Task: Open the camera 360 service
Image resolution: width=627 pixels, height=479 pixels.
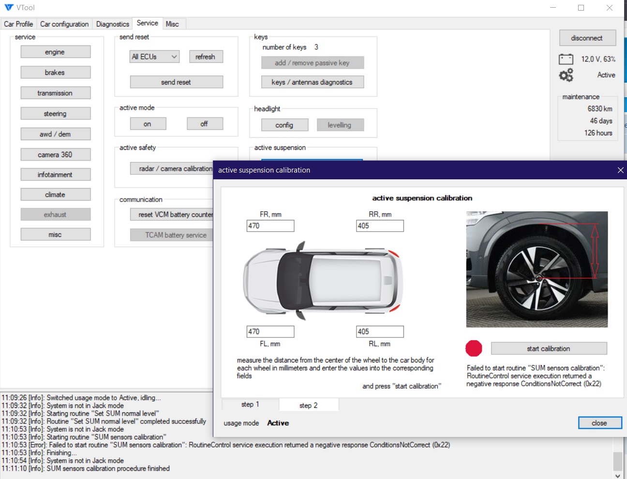Action: [x=55, y=155]
